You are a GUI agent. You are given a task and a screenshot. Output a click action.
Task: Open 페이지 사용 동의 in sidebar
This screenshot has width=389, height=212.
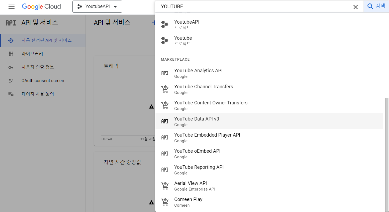43,94
